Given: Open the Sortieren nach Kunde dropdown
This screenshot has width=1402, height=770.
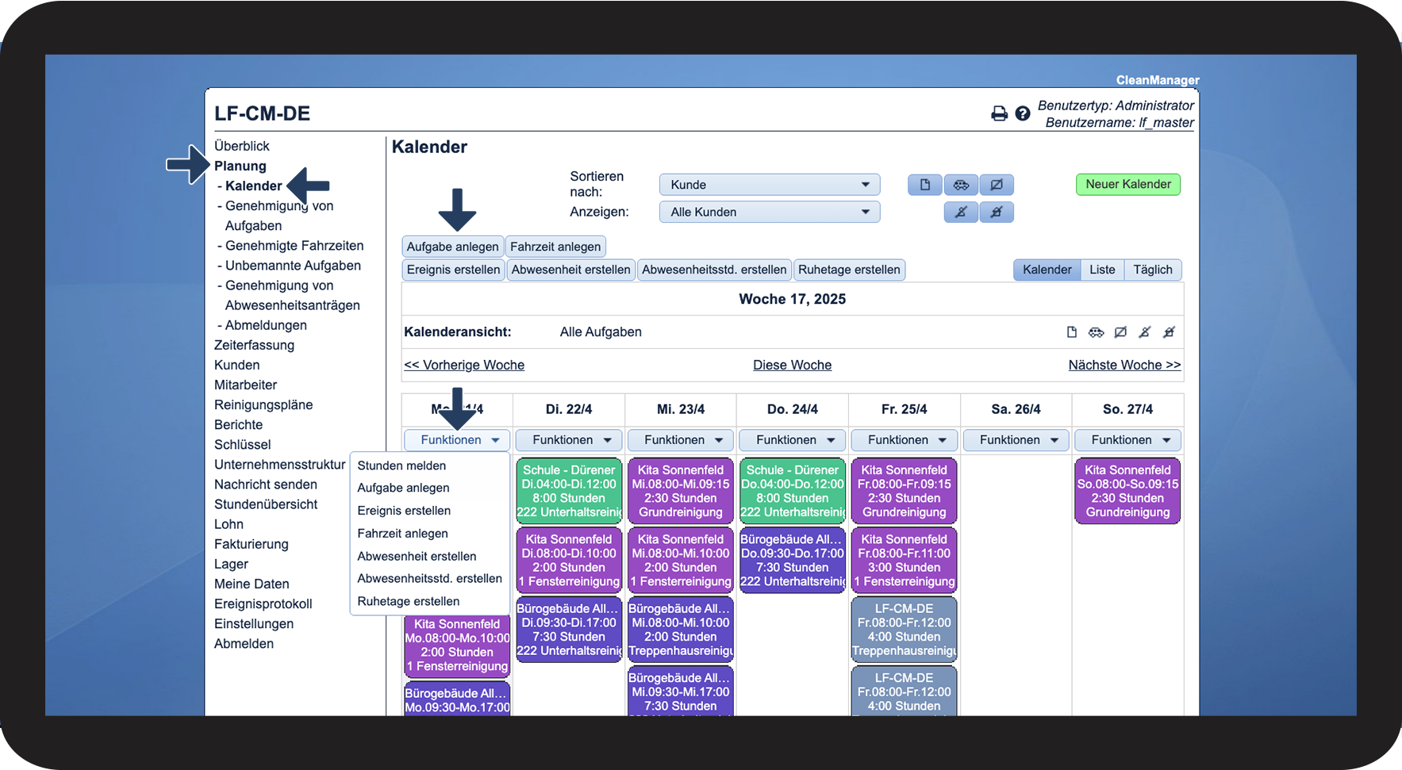Looking at the screenshot, I should 770,185.
